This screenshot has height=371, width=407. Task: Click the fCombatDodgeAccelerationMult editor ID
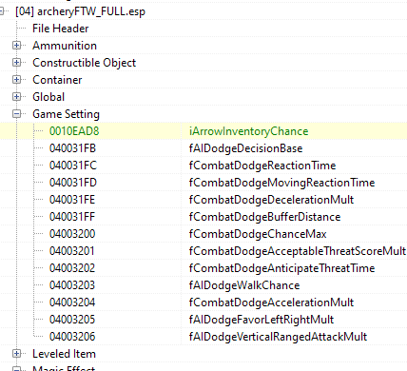pos(271,303)
